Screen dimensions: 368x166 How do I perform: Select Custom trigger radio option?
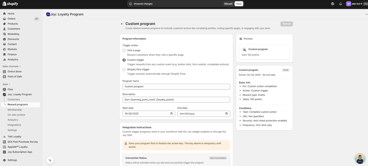pyautogui.click(x=124, y=60)
